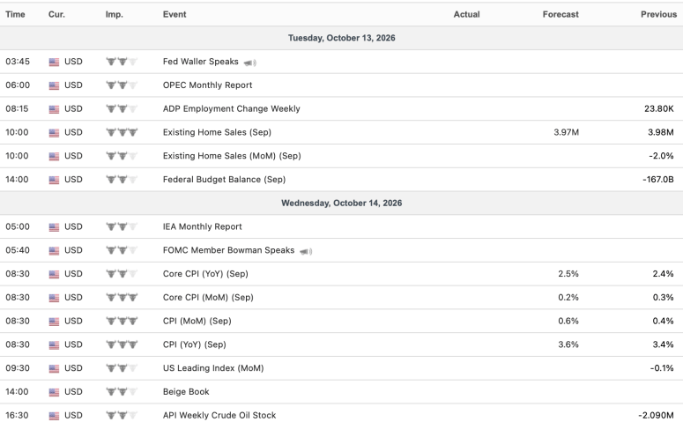Click the 23.80K previous value
Viewport: 683px width, 422px height.
tap(658, 108)
